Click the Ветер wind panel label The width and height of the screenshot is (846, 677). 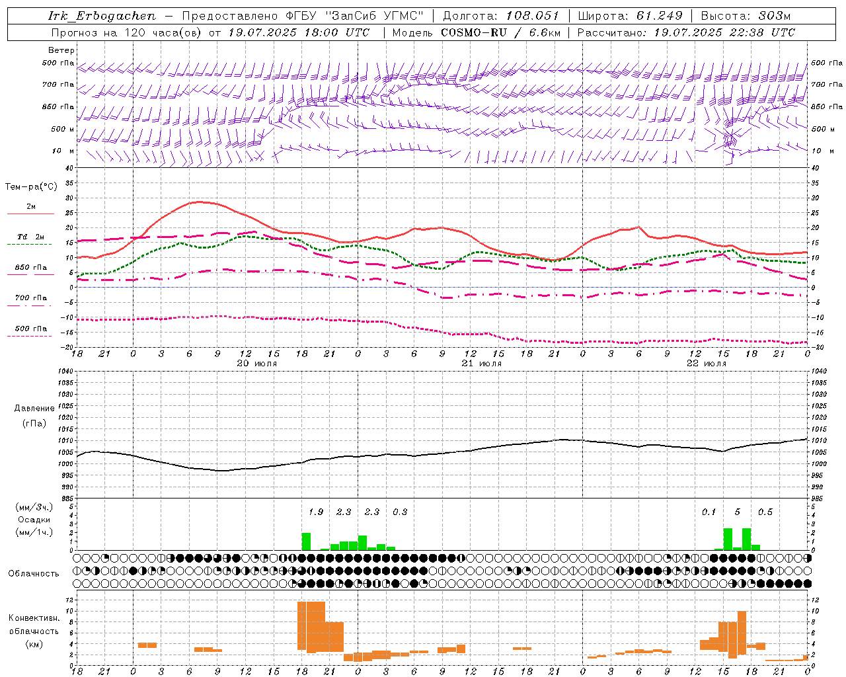[x=61, y=50]
